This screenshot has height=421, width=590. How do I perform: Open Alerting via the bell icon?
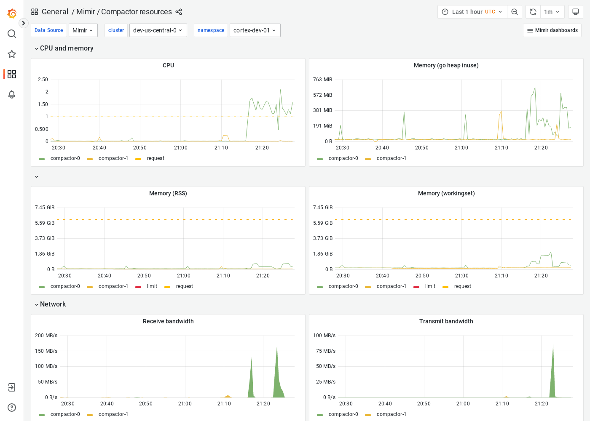12,95
